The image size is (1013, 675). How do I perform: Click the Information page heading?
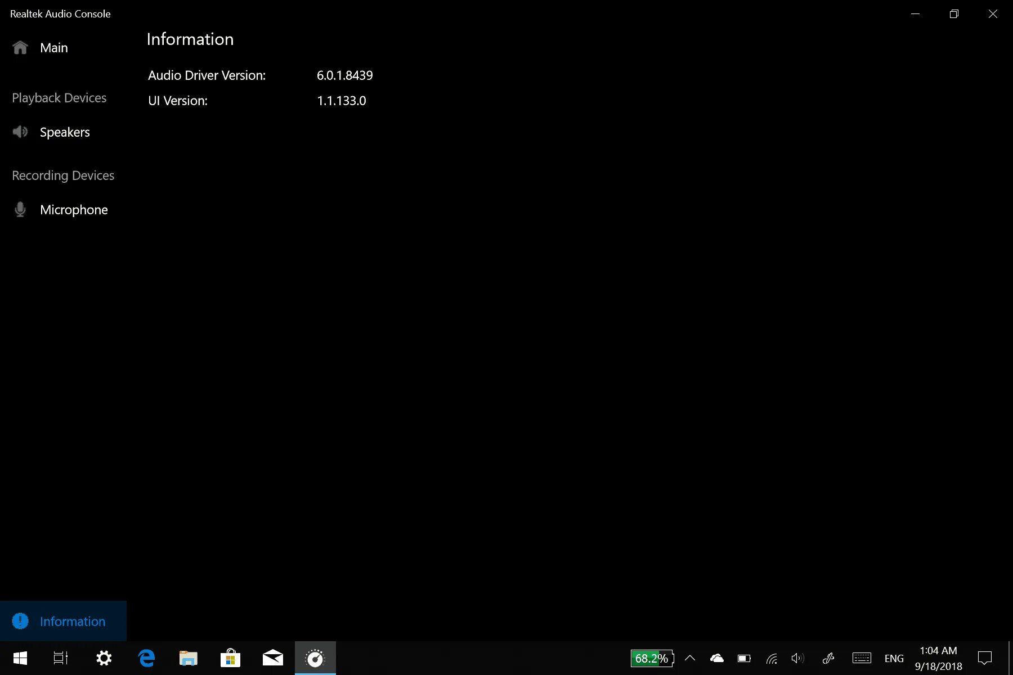190,39
